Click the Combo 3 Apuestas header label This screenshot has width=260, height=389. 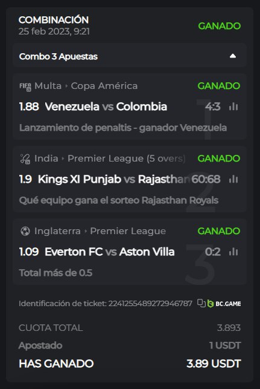pos(59,56)
